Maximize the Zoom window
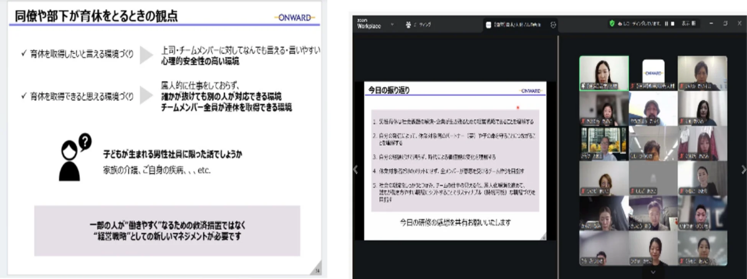 [725, 23]
